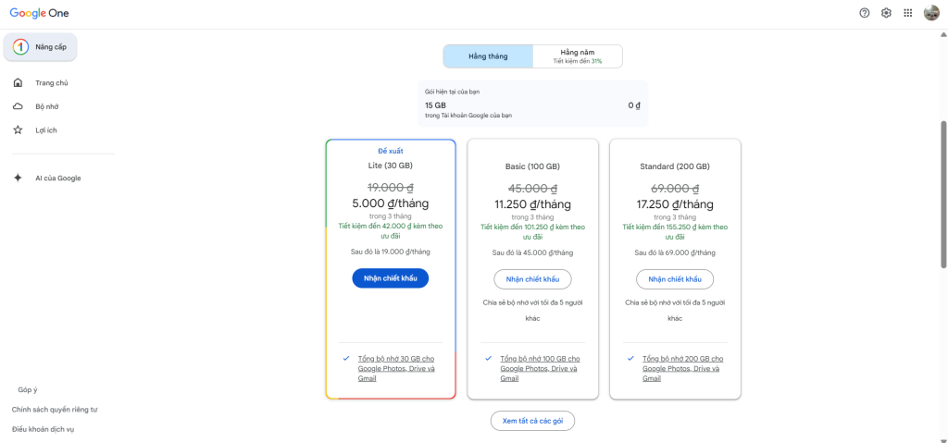Switch to Hằng năm billing tab
The width and height of the screenshot is (948, 443).
click(x=578, y=56)
